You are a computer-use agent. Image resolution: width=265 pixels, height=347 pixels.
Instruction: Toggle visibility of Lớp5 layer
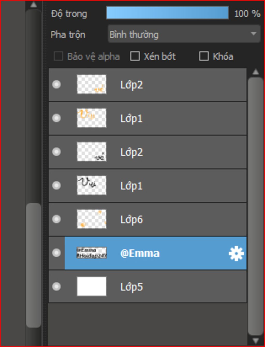(56, 287)
